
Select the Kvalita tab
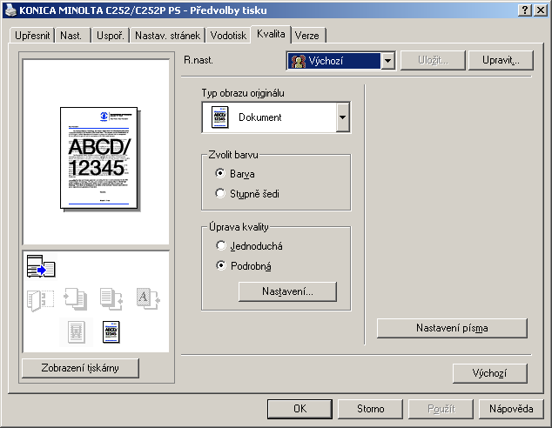[x=271, y=34]
